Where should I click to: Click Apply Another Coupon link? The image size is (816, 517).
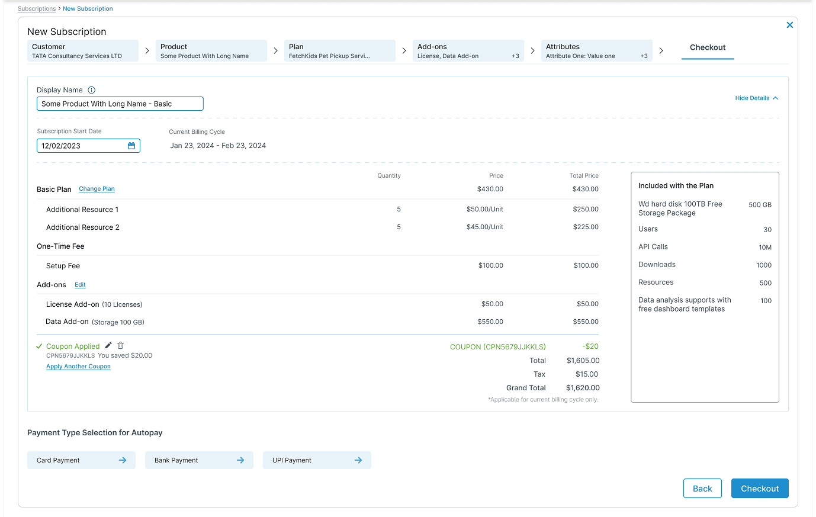coord(78,367)
